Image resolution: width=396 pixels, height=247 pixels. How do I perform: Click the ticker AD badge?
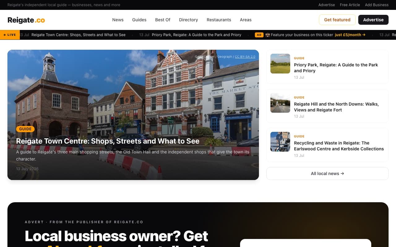pos(259,35)
